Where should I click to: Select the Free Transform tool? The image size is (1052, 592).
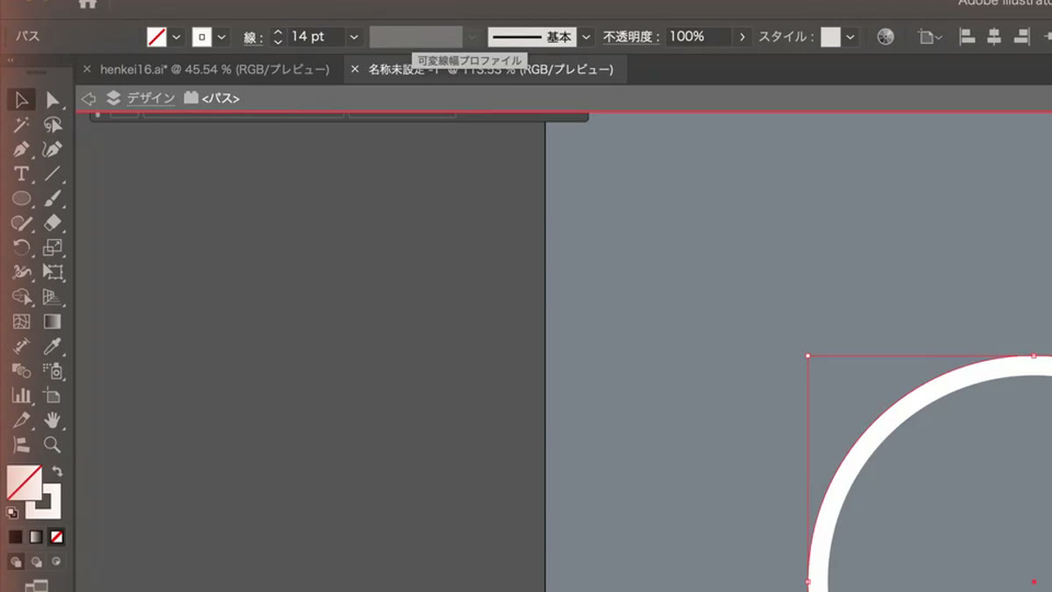click(x=53, y=272)
